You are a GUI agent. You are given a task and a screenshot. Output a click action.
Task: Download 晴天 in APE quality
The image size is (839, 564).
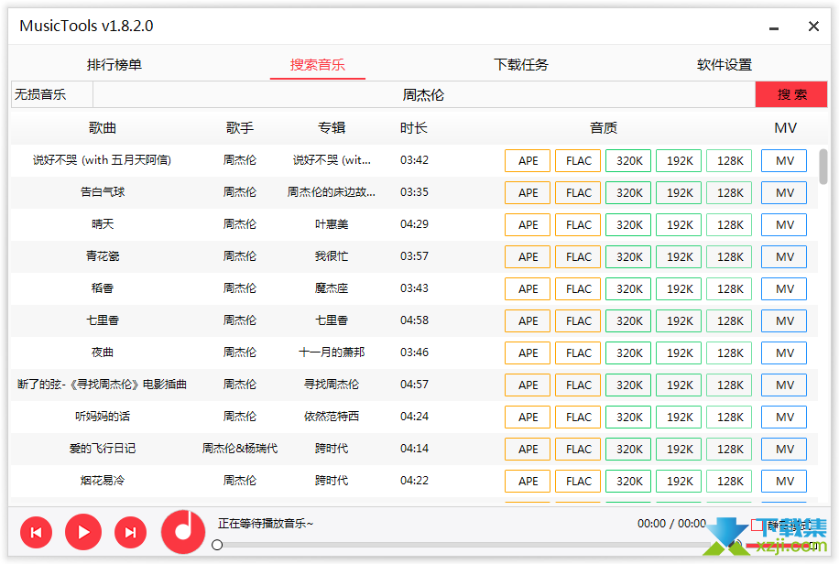click(528, 224)
